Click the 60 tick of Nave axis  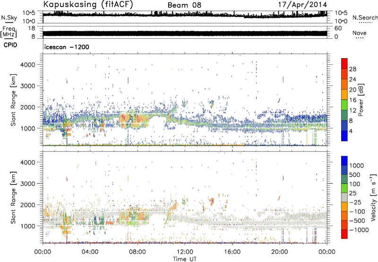coord(338,28)
